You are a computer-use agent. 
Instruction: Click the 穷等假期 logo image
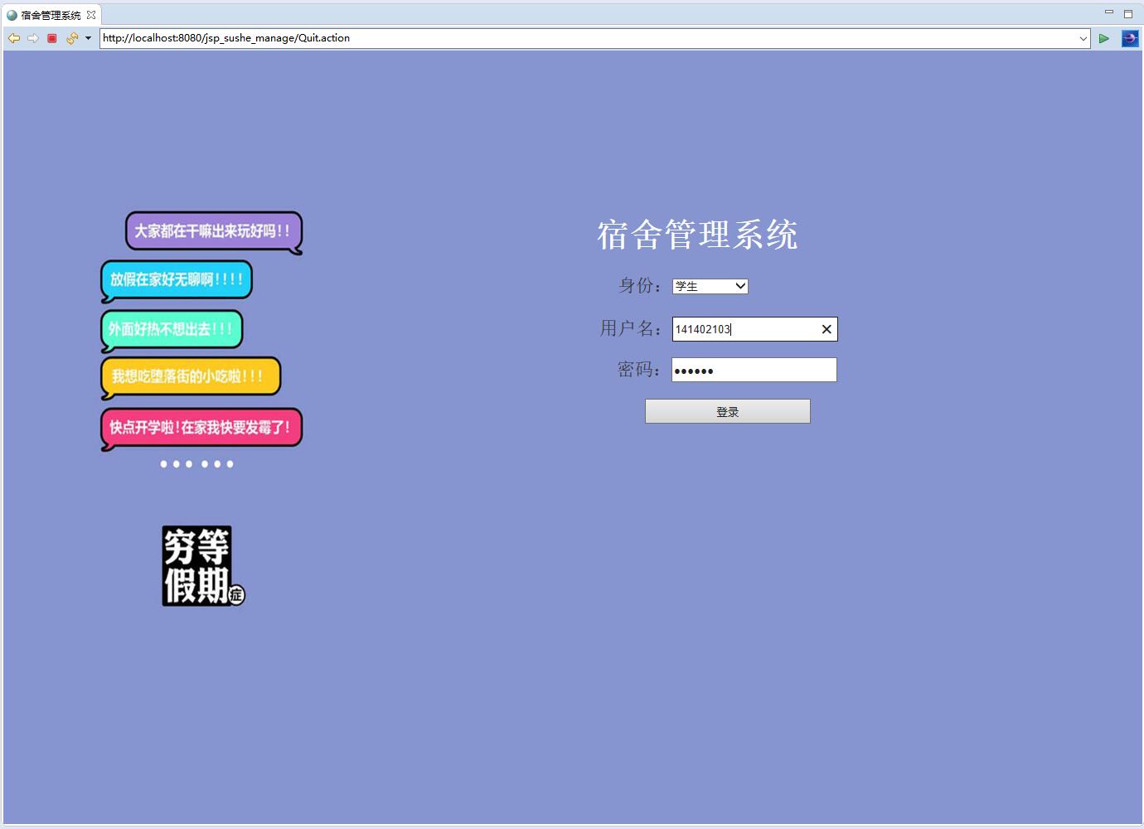[200, 566]
